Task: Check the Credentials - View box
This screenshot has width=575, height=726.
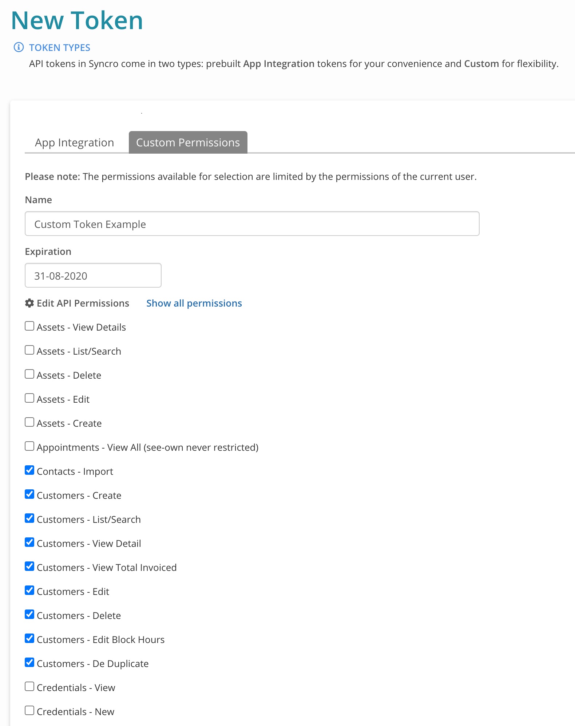Action: [29, 686]
